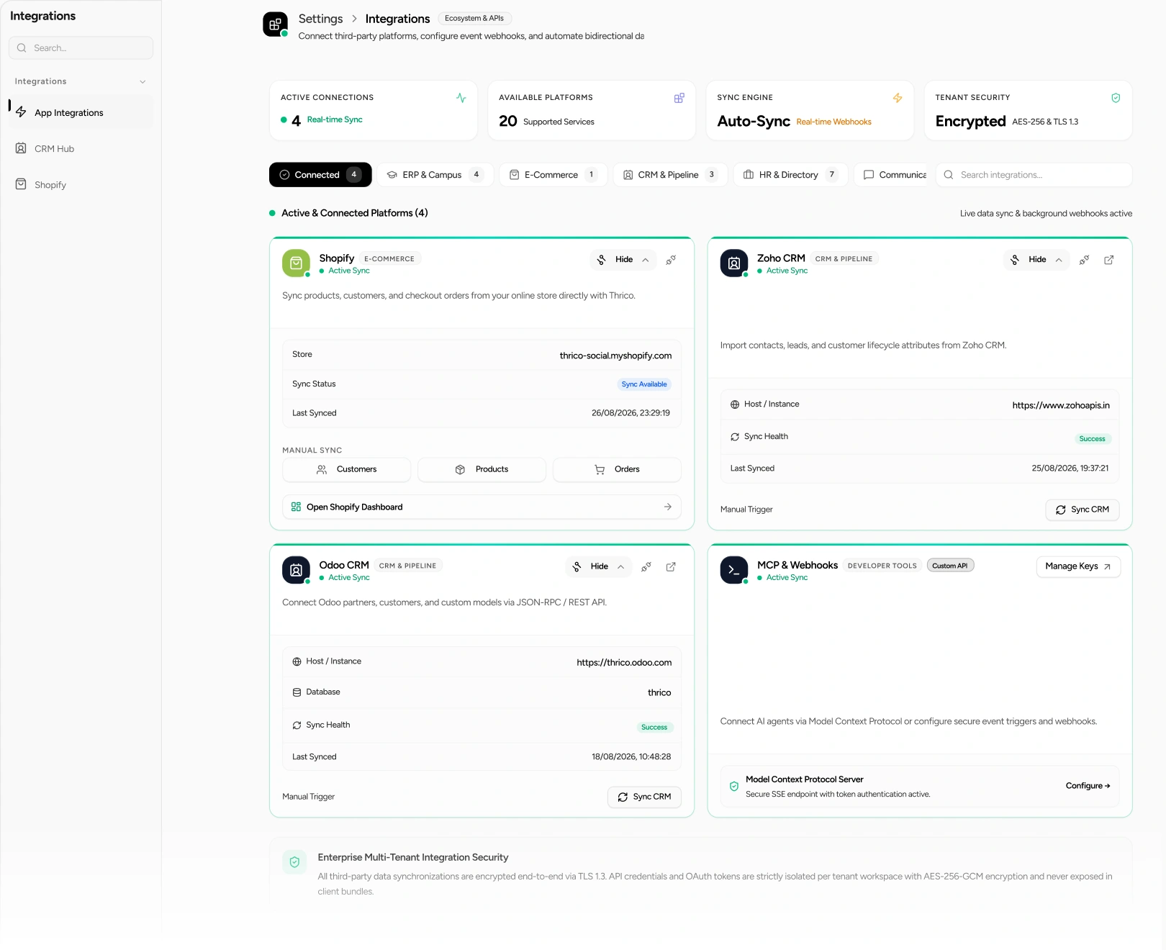Open Zoho CRM via the external link icon

pyautogui.click(x=1109, y=260)
